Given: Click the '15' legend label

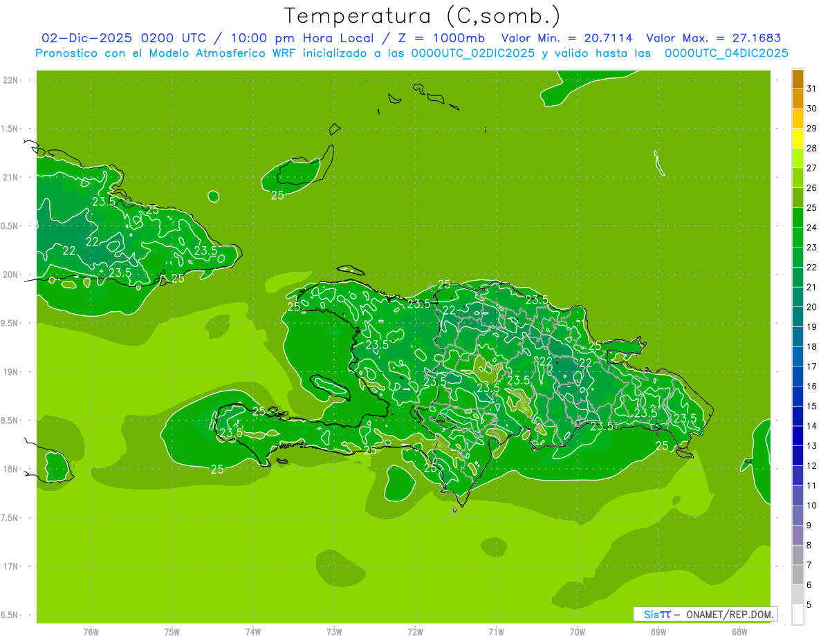Looking at the screenshot, I should (811, 406).
